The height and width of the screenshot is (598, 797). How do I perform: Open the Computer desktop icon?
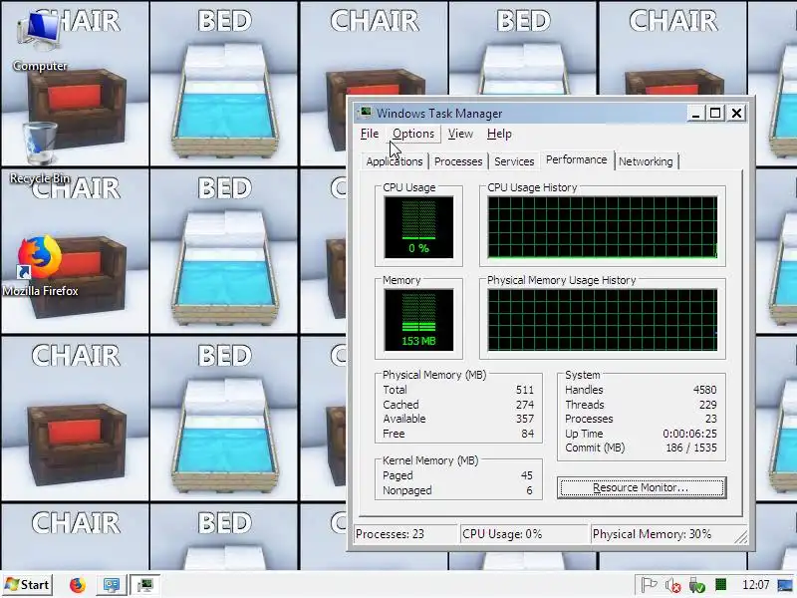click(39, 42)
